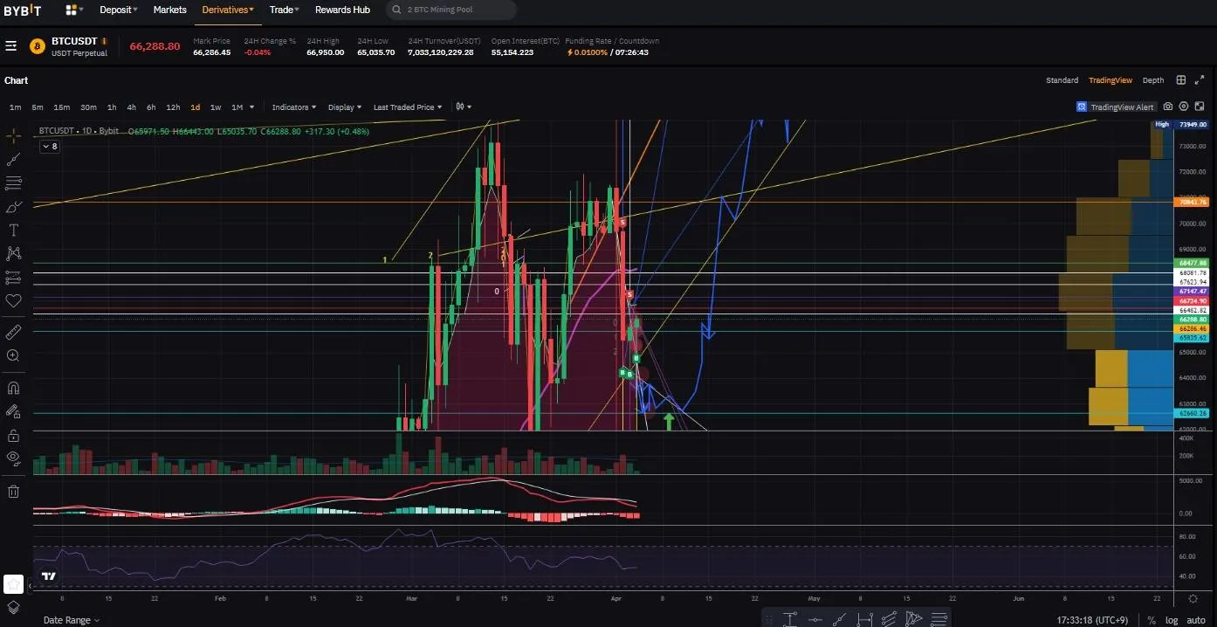Expand more timeframes dropdown arrow

(252, 107)
